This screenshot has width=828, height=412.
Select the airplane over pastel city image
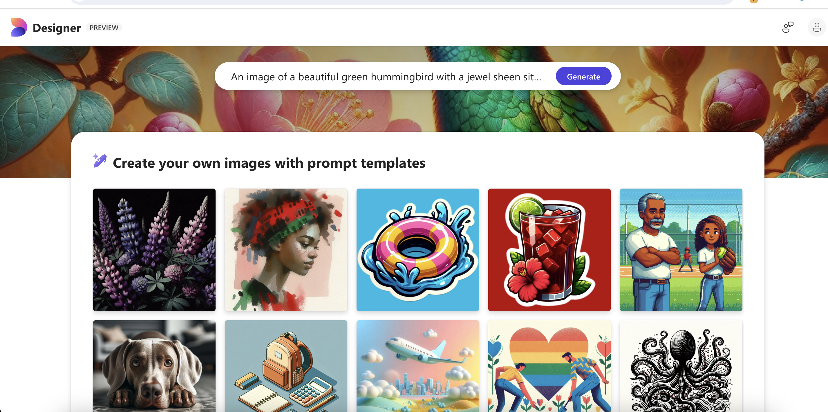click(417, 366)
